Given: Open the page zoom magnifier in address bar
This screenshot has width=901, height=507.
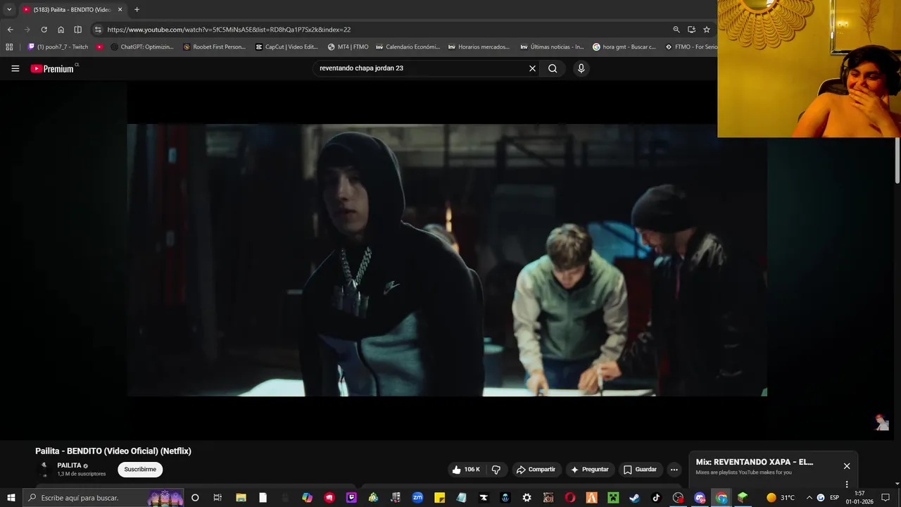Looking at the screenshot, I should (676, 30).
